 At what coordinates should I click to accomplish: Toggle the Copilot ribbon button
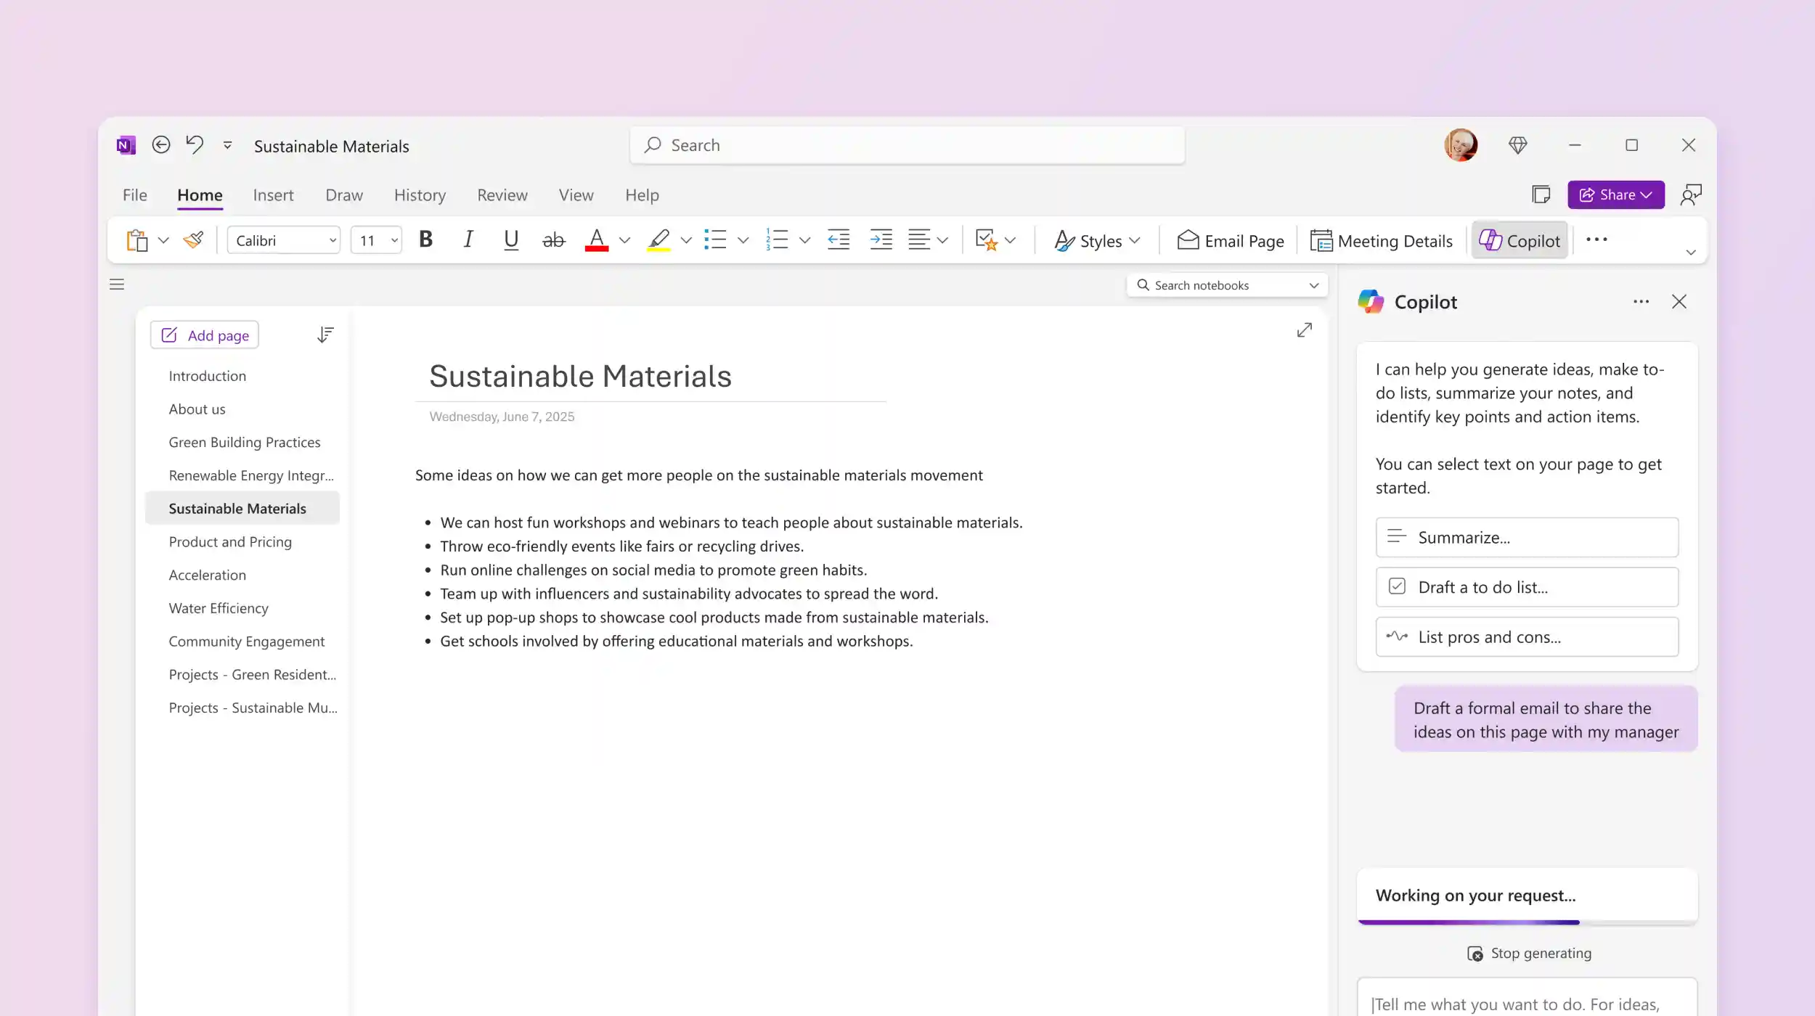point(1520,240)
